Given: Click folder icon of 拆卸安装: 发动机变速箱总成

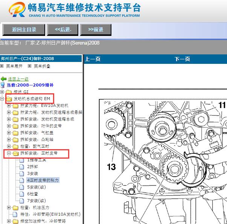Looking at the screenshot, I should (x=15, y=119).
